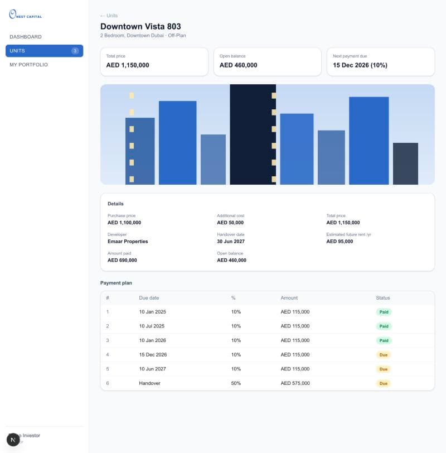
Task: Click the developer name Emaar Properties
Action: point(128,242)
